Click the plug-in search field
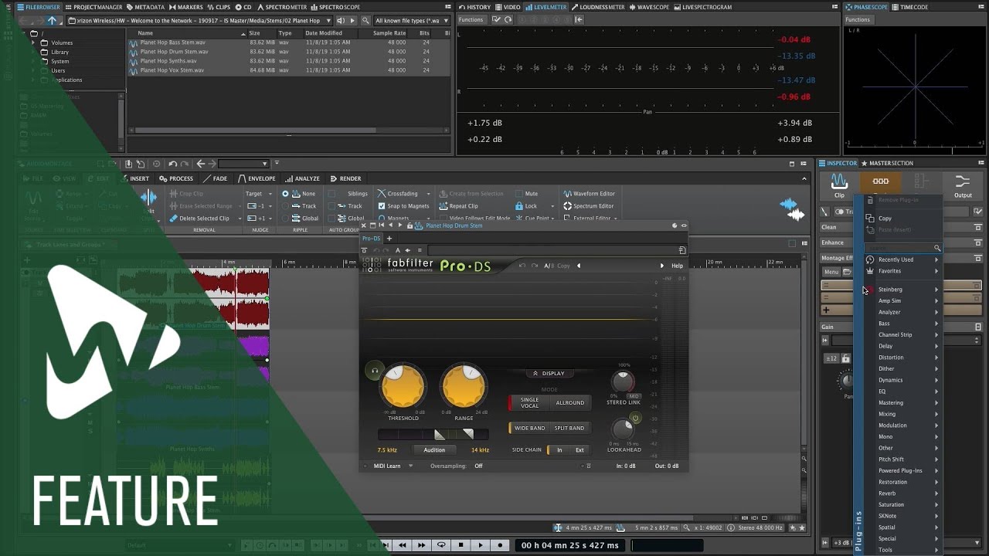This screenshot has height=556, width=989. pos(902,248)
